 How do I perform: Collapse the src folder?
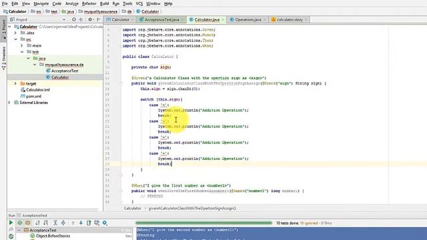tap(15, 39)
